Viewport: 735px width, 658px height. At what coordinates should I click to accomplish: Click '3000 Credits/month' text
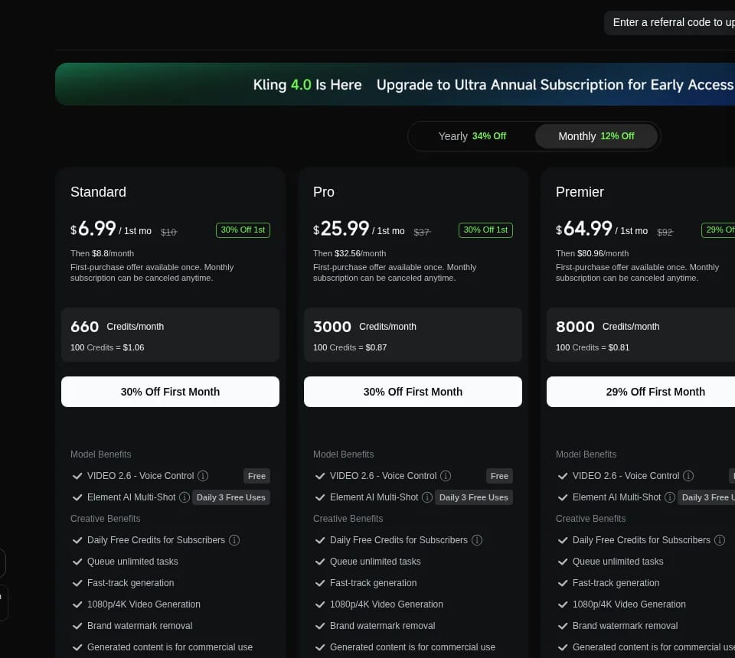click(x=364, y=327)
